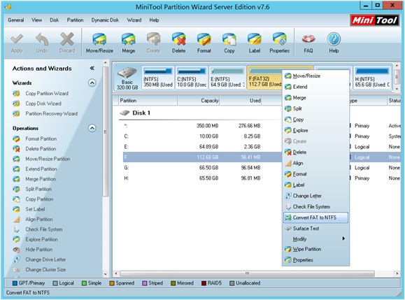This screenshot has width=405, height=300.
Task: Choose Delete Partition in Operations list
Action: [41, 149]
